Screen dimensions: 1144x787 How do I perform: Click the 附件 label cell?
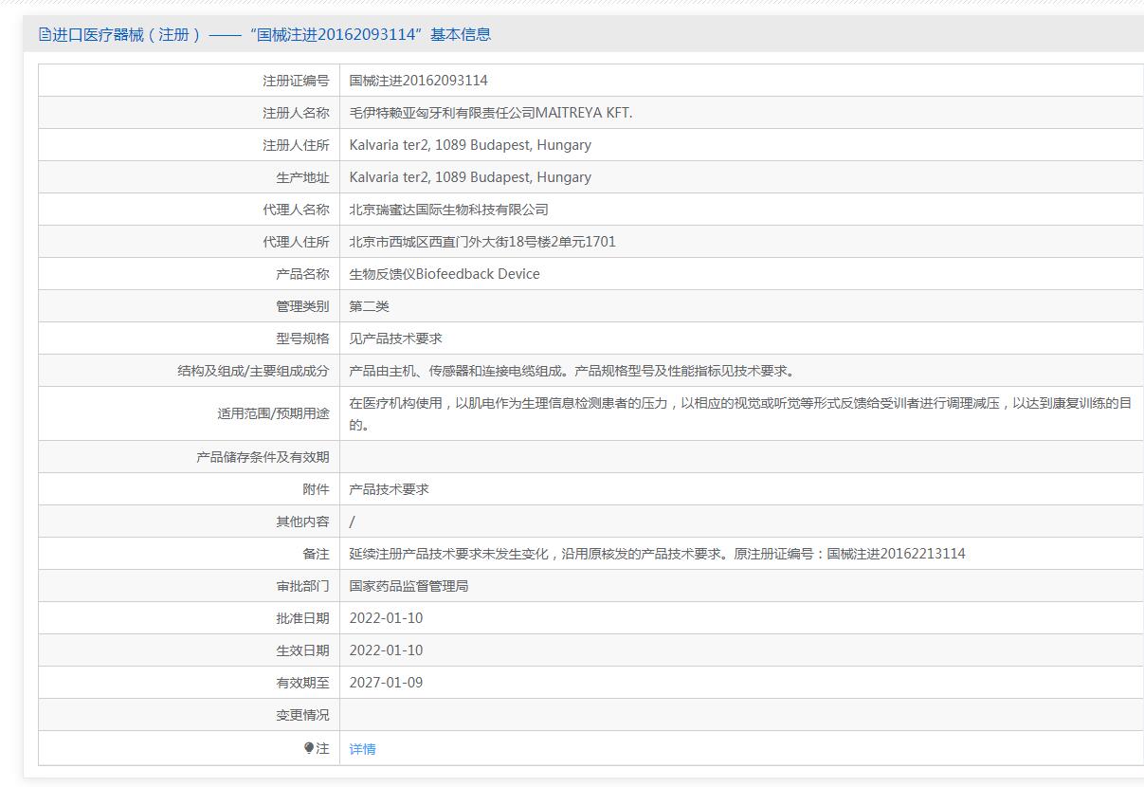[x=189, y=489]
